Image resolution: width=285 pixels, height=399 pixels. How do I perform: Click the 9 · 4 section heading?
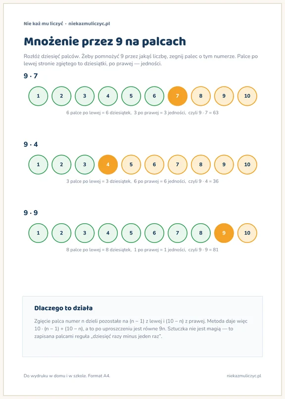click(x=31, y=144)
